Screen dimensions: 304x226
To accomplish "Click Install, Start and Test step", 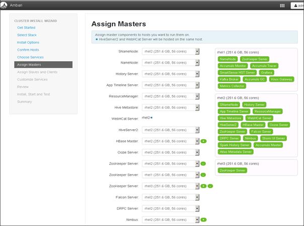I will coord(33,94).
